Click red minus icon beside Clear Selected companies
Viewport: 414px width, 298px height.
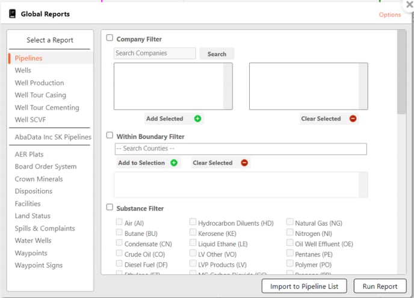click(353, 119)
